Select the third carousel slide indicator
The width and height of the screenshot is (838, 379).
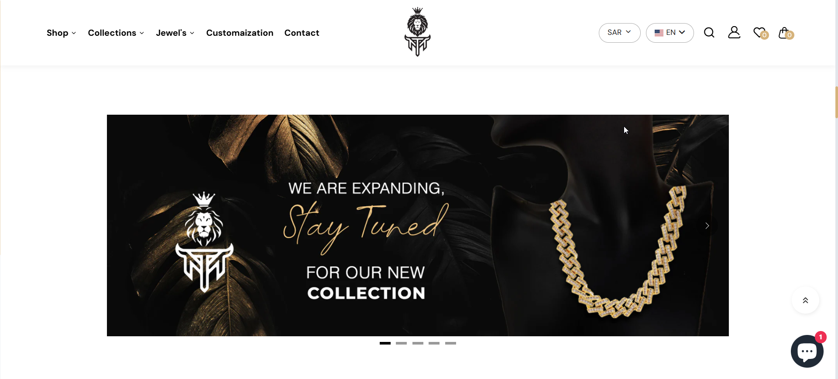pos(418,343)
